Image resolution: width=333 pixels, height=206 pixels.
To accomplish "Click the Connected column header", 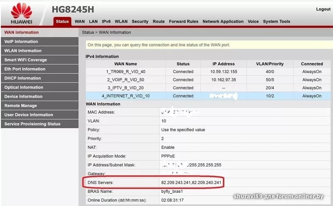I will click(x=312, y=64).
